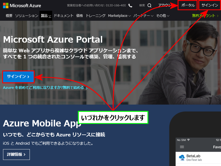Open the 価格 pricing page
The height and width of the screenshot is (166, 221).
coord(80,16)
